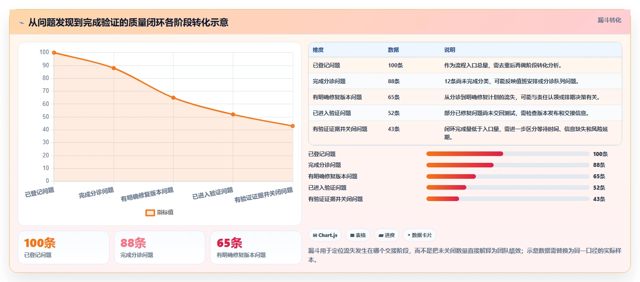Select the 进度 tag chip
The width and height of the screenshot is (640, 282).
(x=386, y=235)
